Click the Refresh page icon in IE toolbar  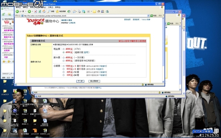(x=40, y=11)
